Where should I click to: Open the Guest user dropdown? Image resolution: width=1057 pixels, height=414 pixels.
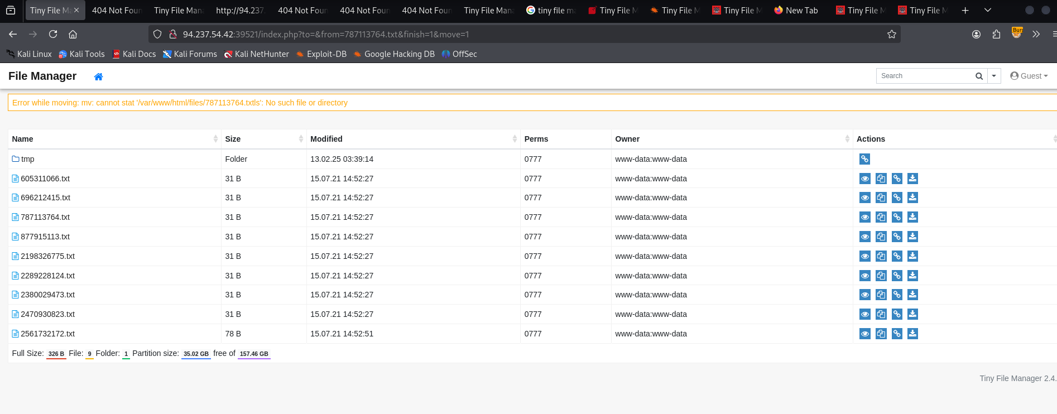click(x=1029, y=76)
